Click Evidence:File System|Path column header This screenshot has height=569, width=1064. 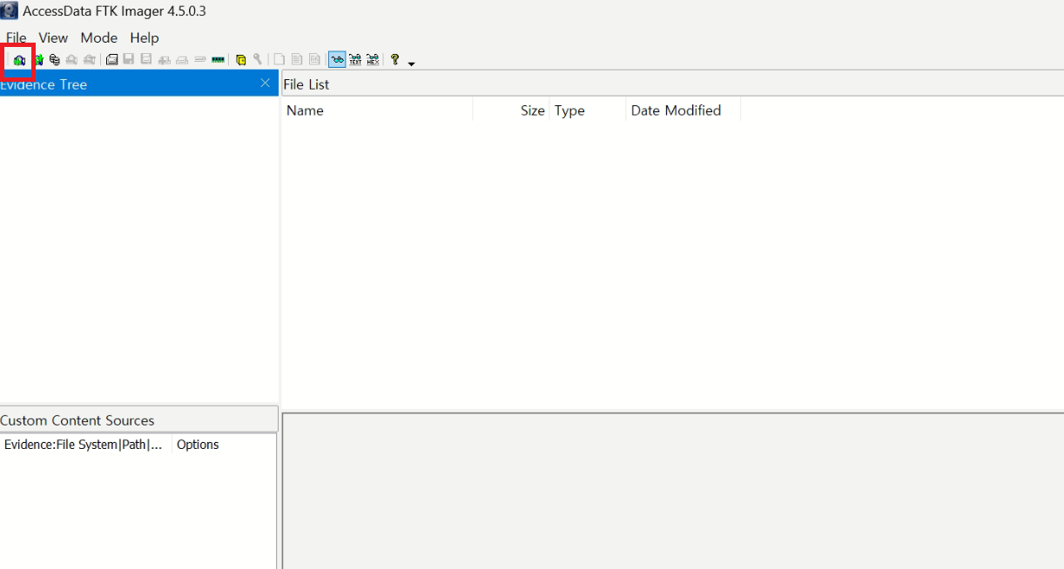(x=85, y=445)
